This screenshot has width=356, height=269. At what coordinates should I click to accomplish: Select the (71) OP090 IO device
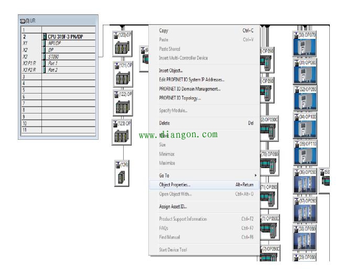coord(269,199)
